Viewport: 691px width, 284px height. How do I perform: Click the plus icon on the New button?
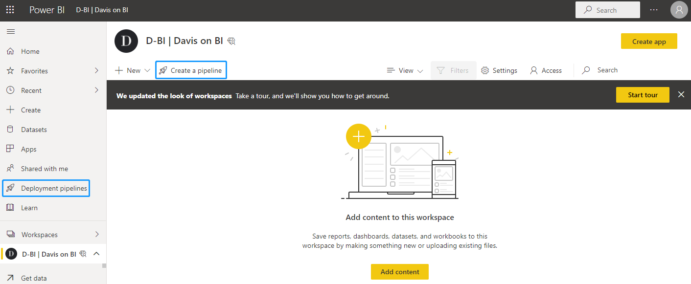119,70
